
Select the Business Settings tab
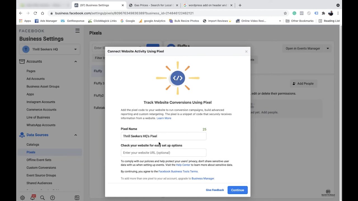tap(99, 5)
